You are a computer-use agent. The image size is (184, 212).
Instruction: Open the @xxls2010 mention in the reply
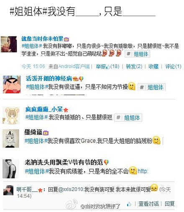click(x=71, y=189)
